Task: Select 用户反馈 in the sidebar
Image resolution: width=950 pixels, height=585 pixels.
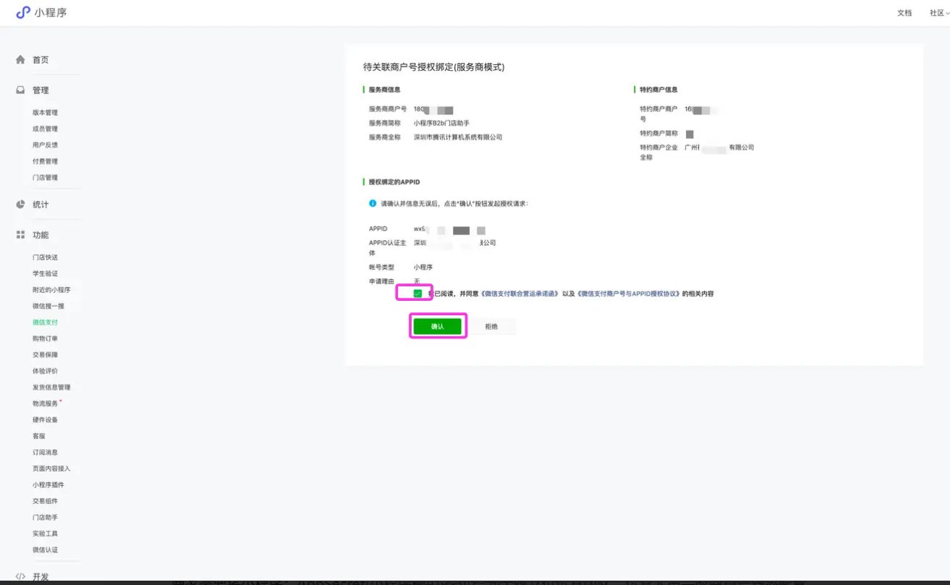Action: pyautogui.click(x=45, y=145)
